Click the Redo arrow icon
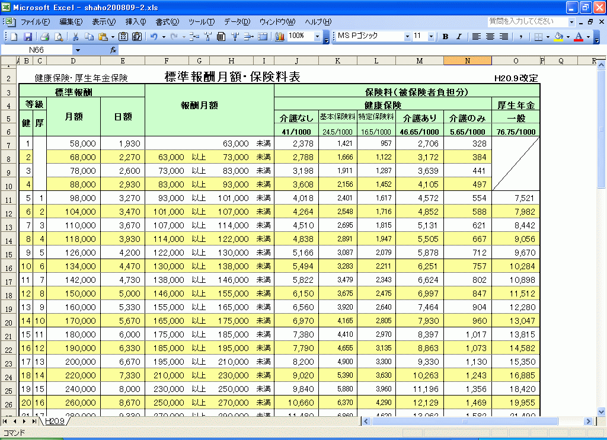Screen dimensions: 607x440 174,37
